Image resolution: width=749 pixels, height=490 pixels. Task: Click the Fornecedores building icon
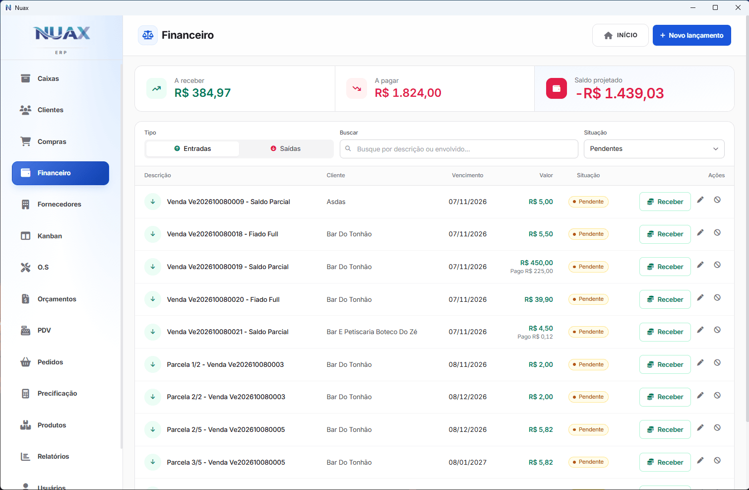(x=25, y=205)
